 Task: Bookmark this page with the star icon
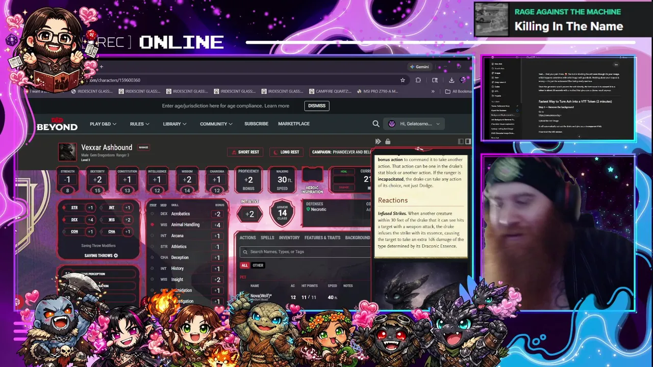403,80
